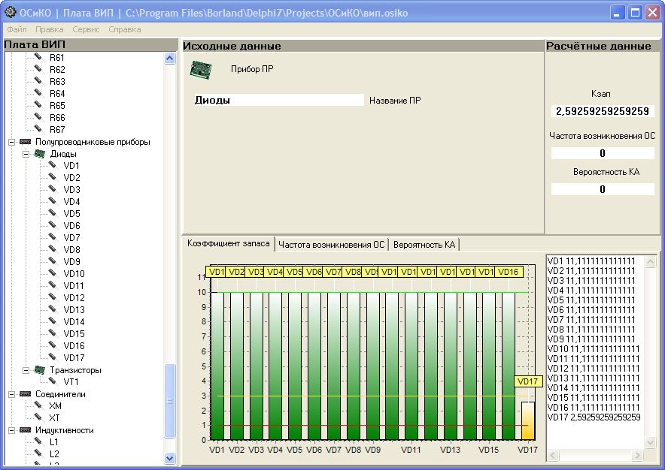Click the chip icon next to Индуктивности
Screen dimensions: 665x470
coord(26,429)
